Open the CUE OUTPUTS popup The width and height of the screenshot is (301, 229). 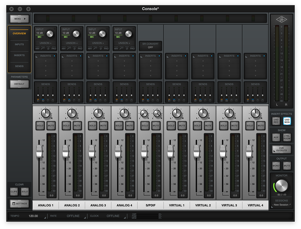281,149
